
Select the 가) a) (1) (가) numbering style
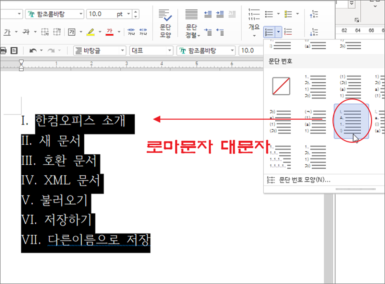(280, 121)
